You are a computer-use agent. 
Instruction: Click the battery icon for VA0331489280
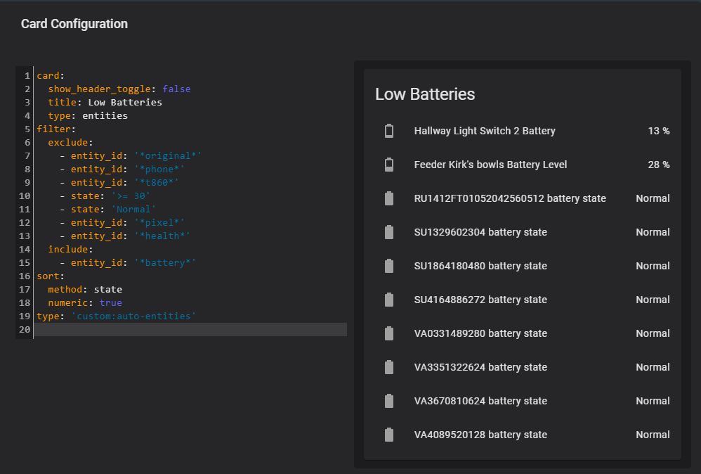click(388, 333)
